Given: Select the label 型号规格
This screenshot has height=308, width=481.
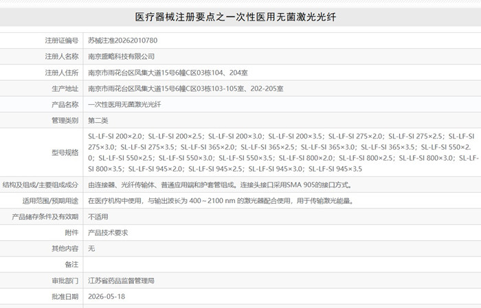Looking at the screenshot, I should pyautogui.click(x=65, y=152).
